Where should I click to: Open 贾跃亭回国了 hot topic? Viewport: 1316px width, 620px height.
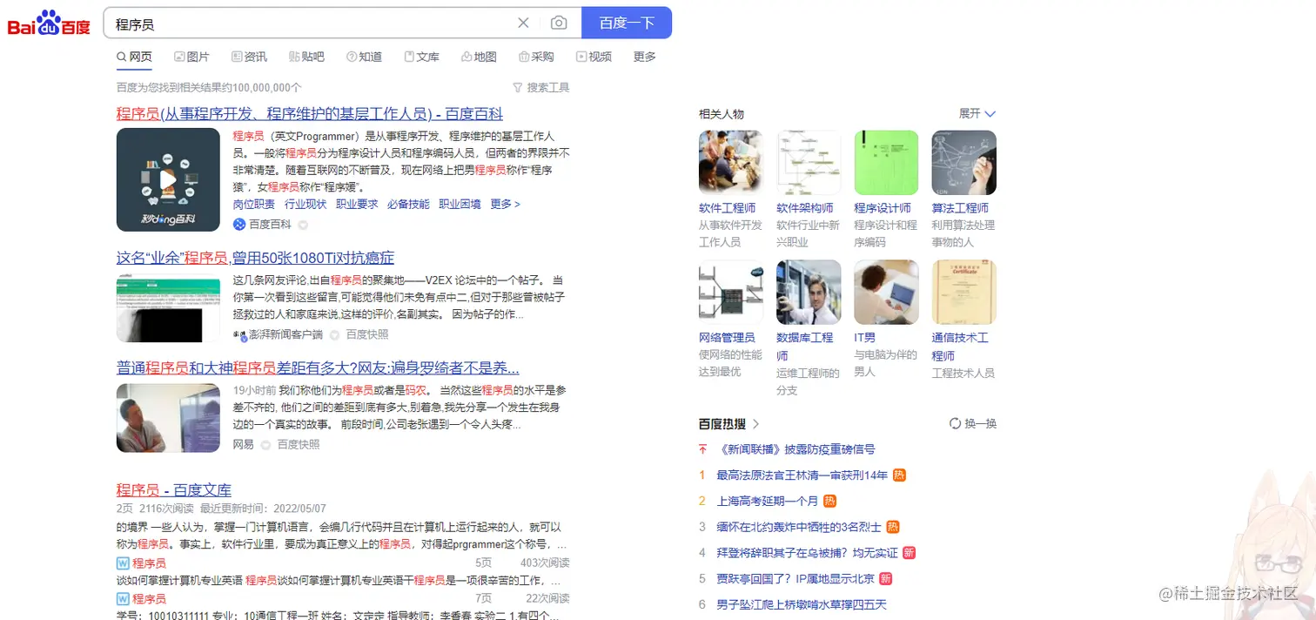point(796,579)
